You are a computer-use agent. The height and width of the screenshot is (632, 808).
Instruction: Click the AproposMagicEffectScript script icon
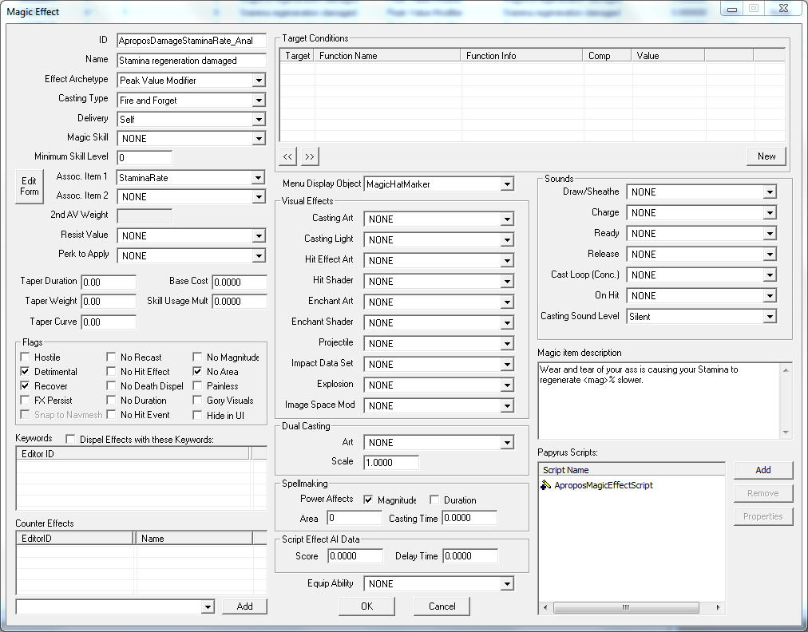pyautogui.click(x=545, y=485)
